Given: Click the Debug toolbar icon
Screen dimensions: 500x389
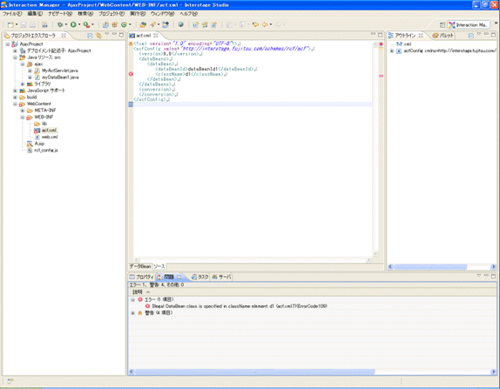Looking at the screenshot, I should [x=60, y=24].
